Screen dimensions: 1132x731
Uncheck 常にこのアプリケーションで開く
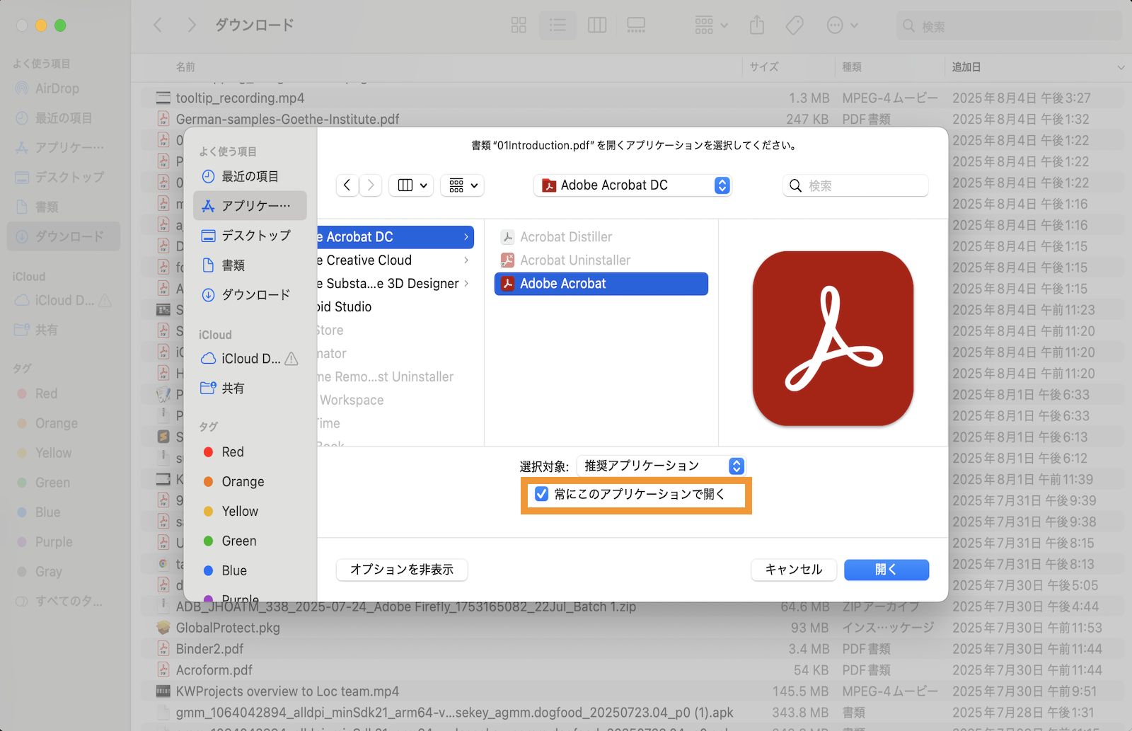(543, 495)
